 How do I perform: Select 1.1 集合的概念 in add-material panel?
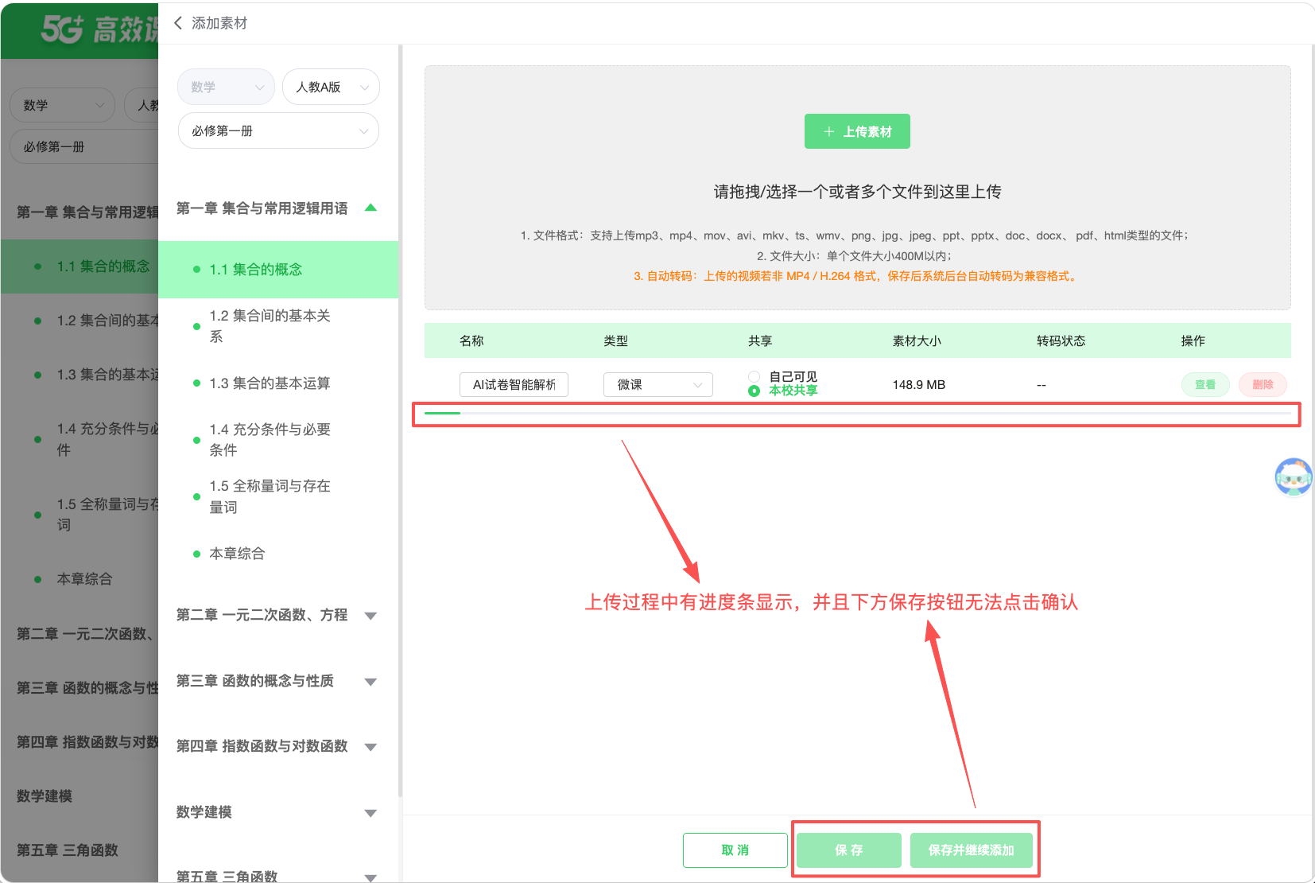[278, 270]
